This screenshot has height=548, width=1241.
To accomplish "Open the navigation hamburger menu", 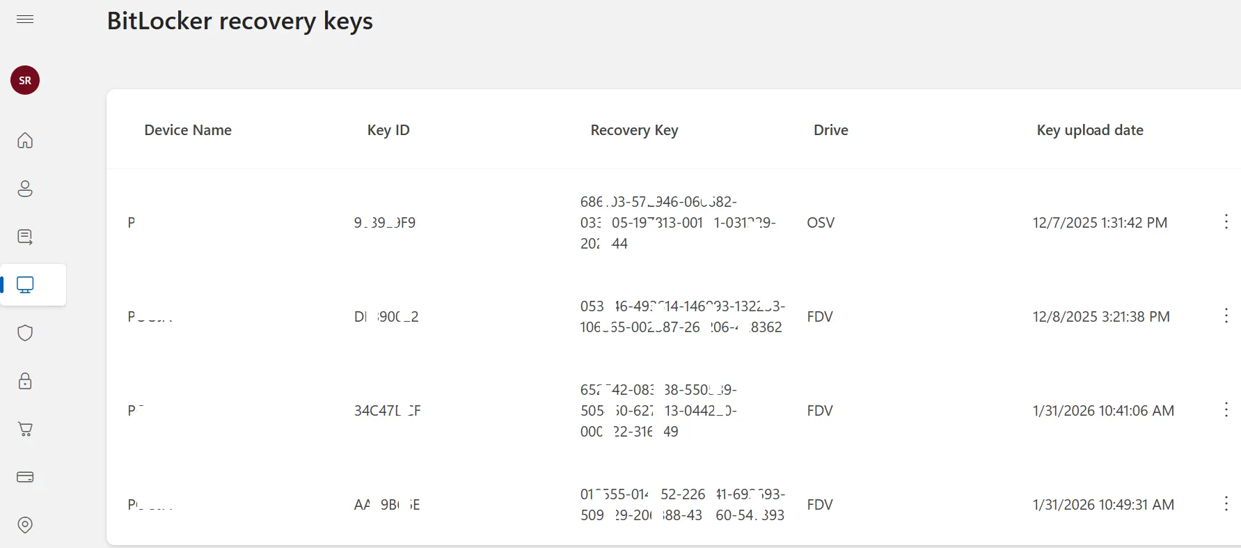I will click(x=25, y=19).
